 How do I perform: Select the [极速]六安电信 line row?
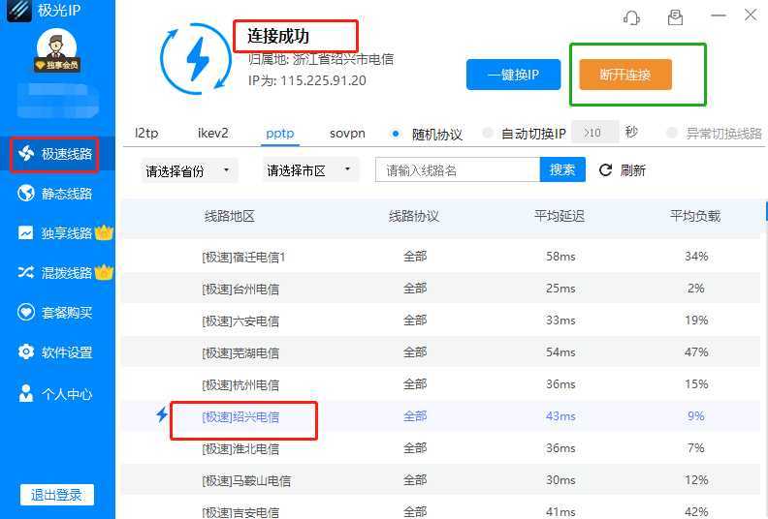pyautogui.click(x=441, y=321)
